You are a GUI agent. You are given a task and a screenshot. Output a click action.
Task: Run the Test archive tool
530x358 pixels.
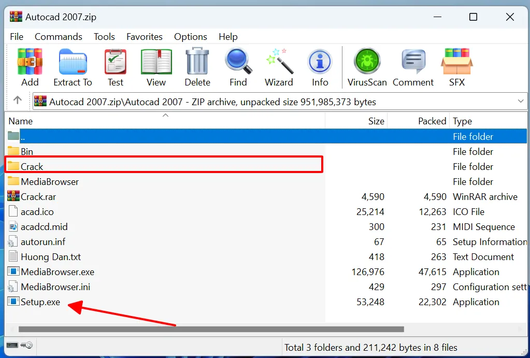[x=115, y=66]
